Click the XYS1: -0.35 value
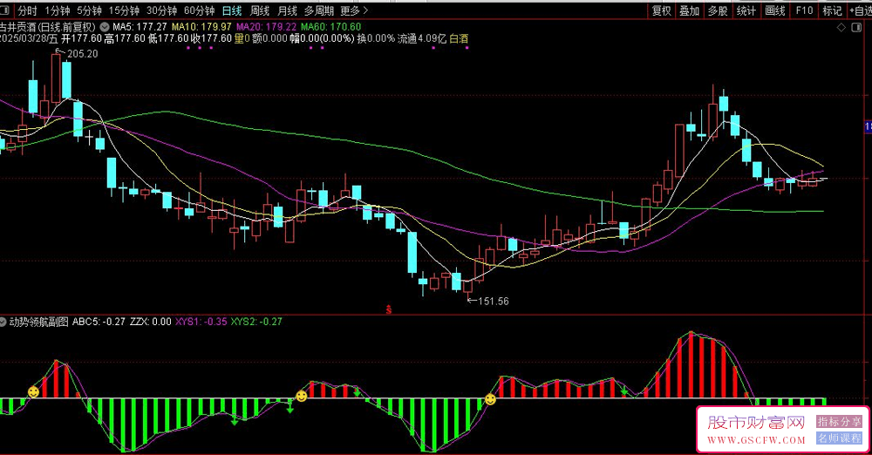This screenshot has width=872, height=455. pyautogui.click(x=201, y=322)
